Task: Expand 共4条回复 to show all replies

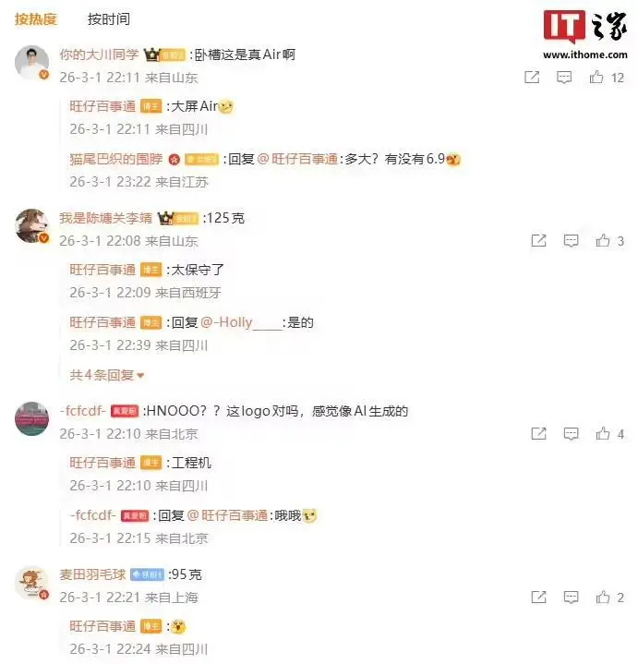Action: click(107, 375)
